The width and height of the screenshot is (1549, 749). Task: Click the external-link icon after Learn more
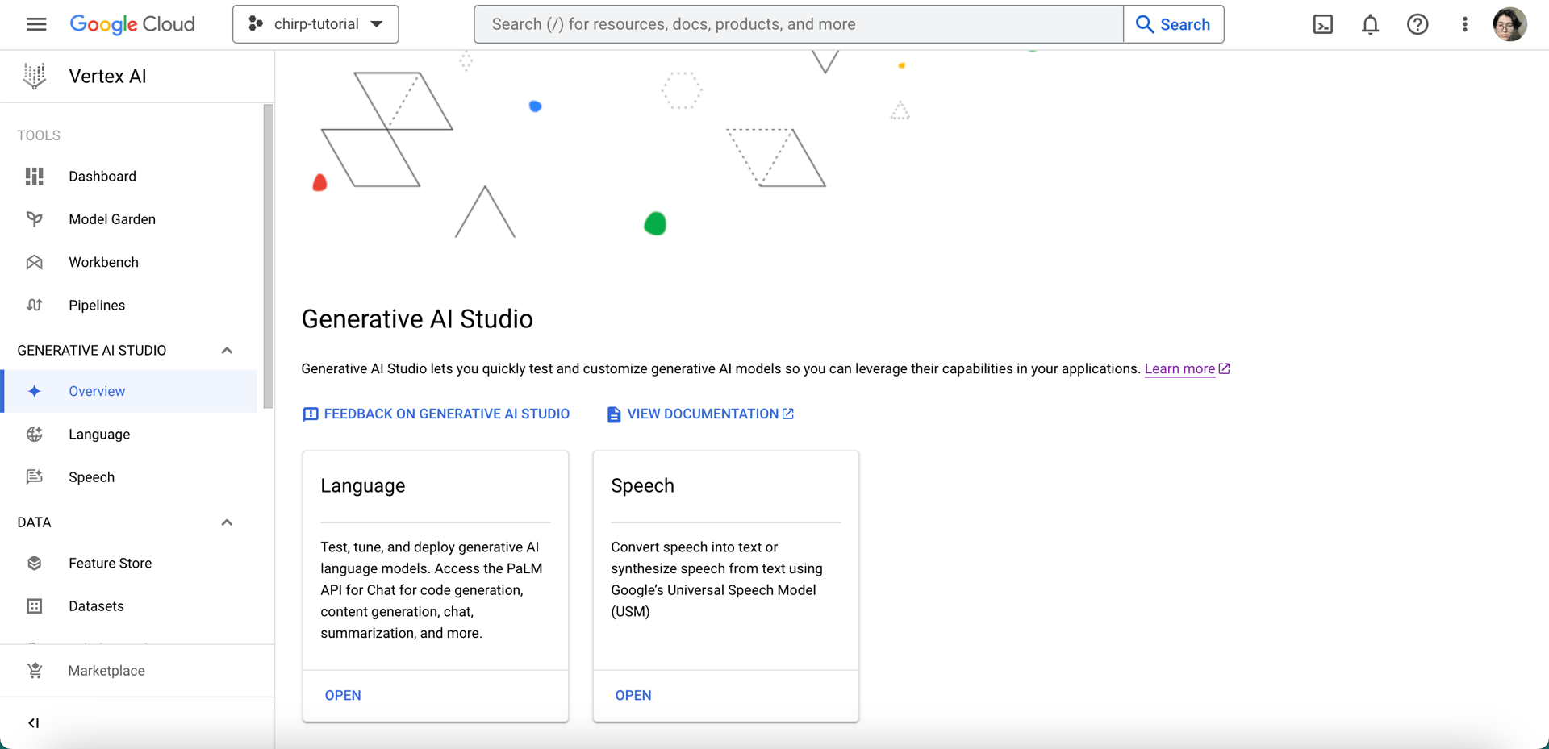click(x=1224, y=368)
